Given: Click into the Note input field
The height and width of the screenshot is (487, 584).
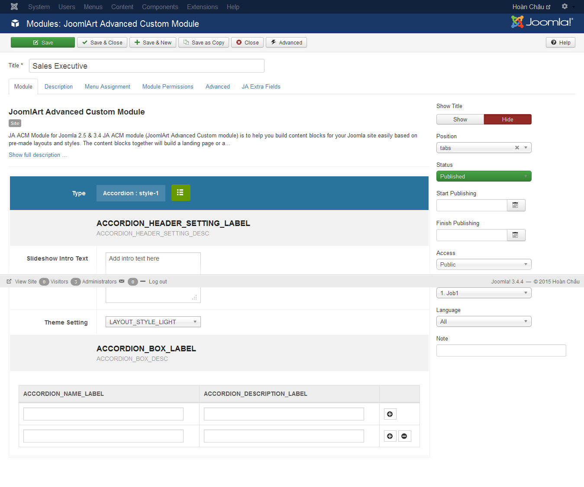Looking at the screenshot, I should [x=501, y=350].
